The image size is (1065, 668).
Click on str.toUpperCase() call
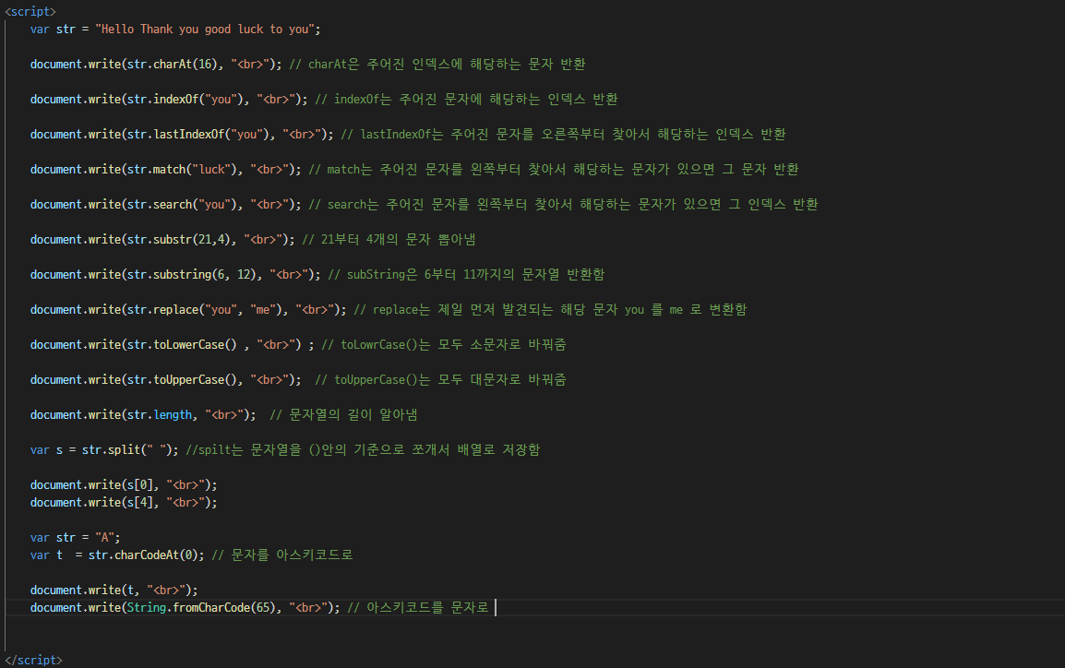click(x=182, y=379)
